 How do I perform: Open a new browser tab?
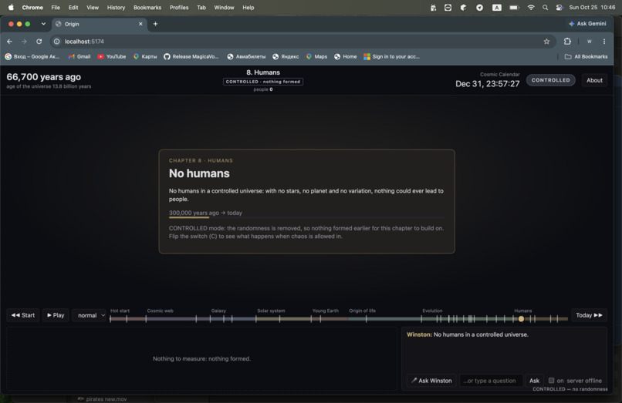156,24
